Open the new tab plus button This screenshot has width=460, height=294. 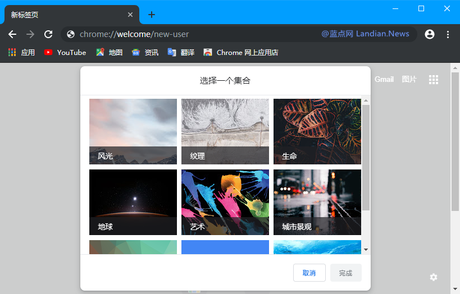tap(152, 15)
